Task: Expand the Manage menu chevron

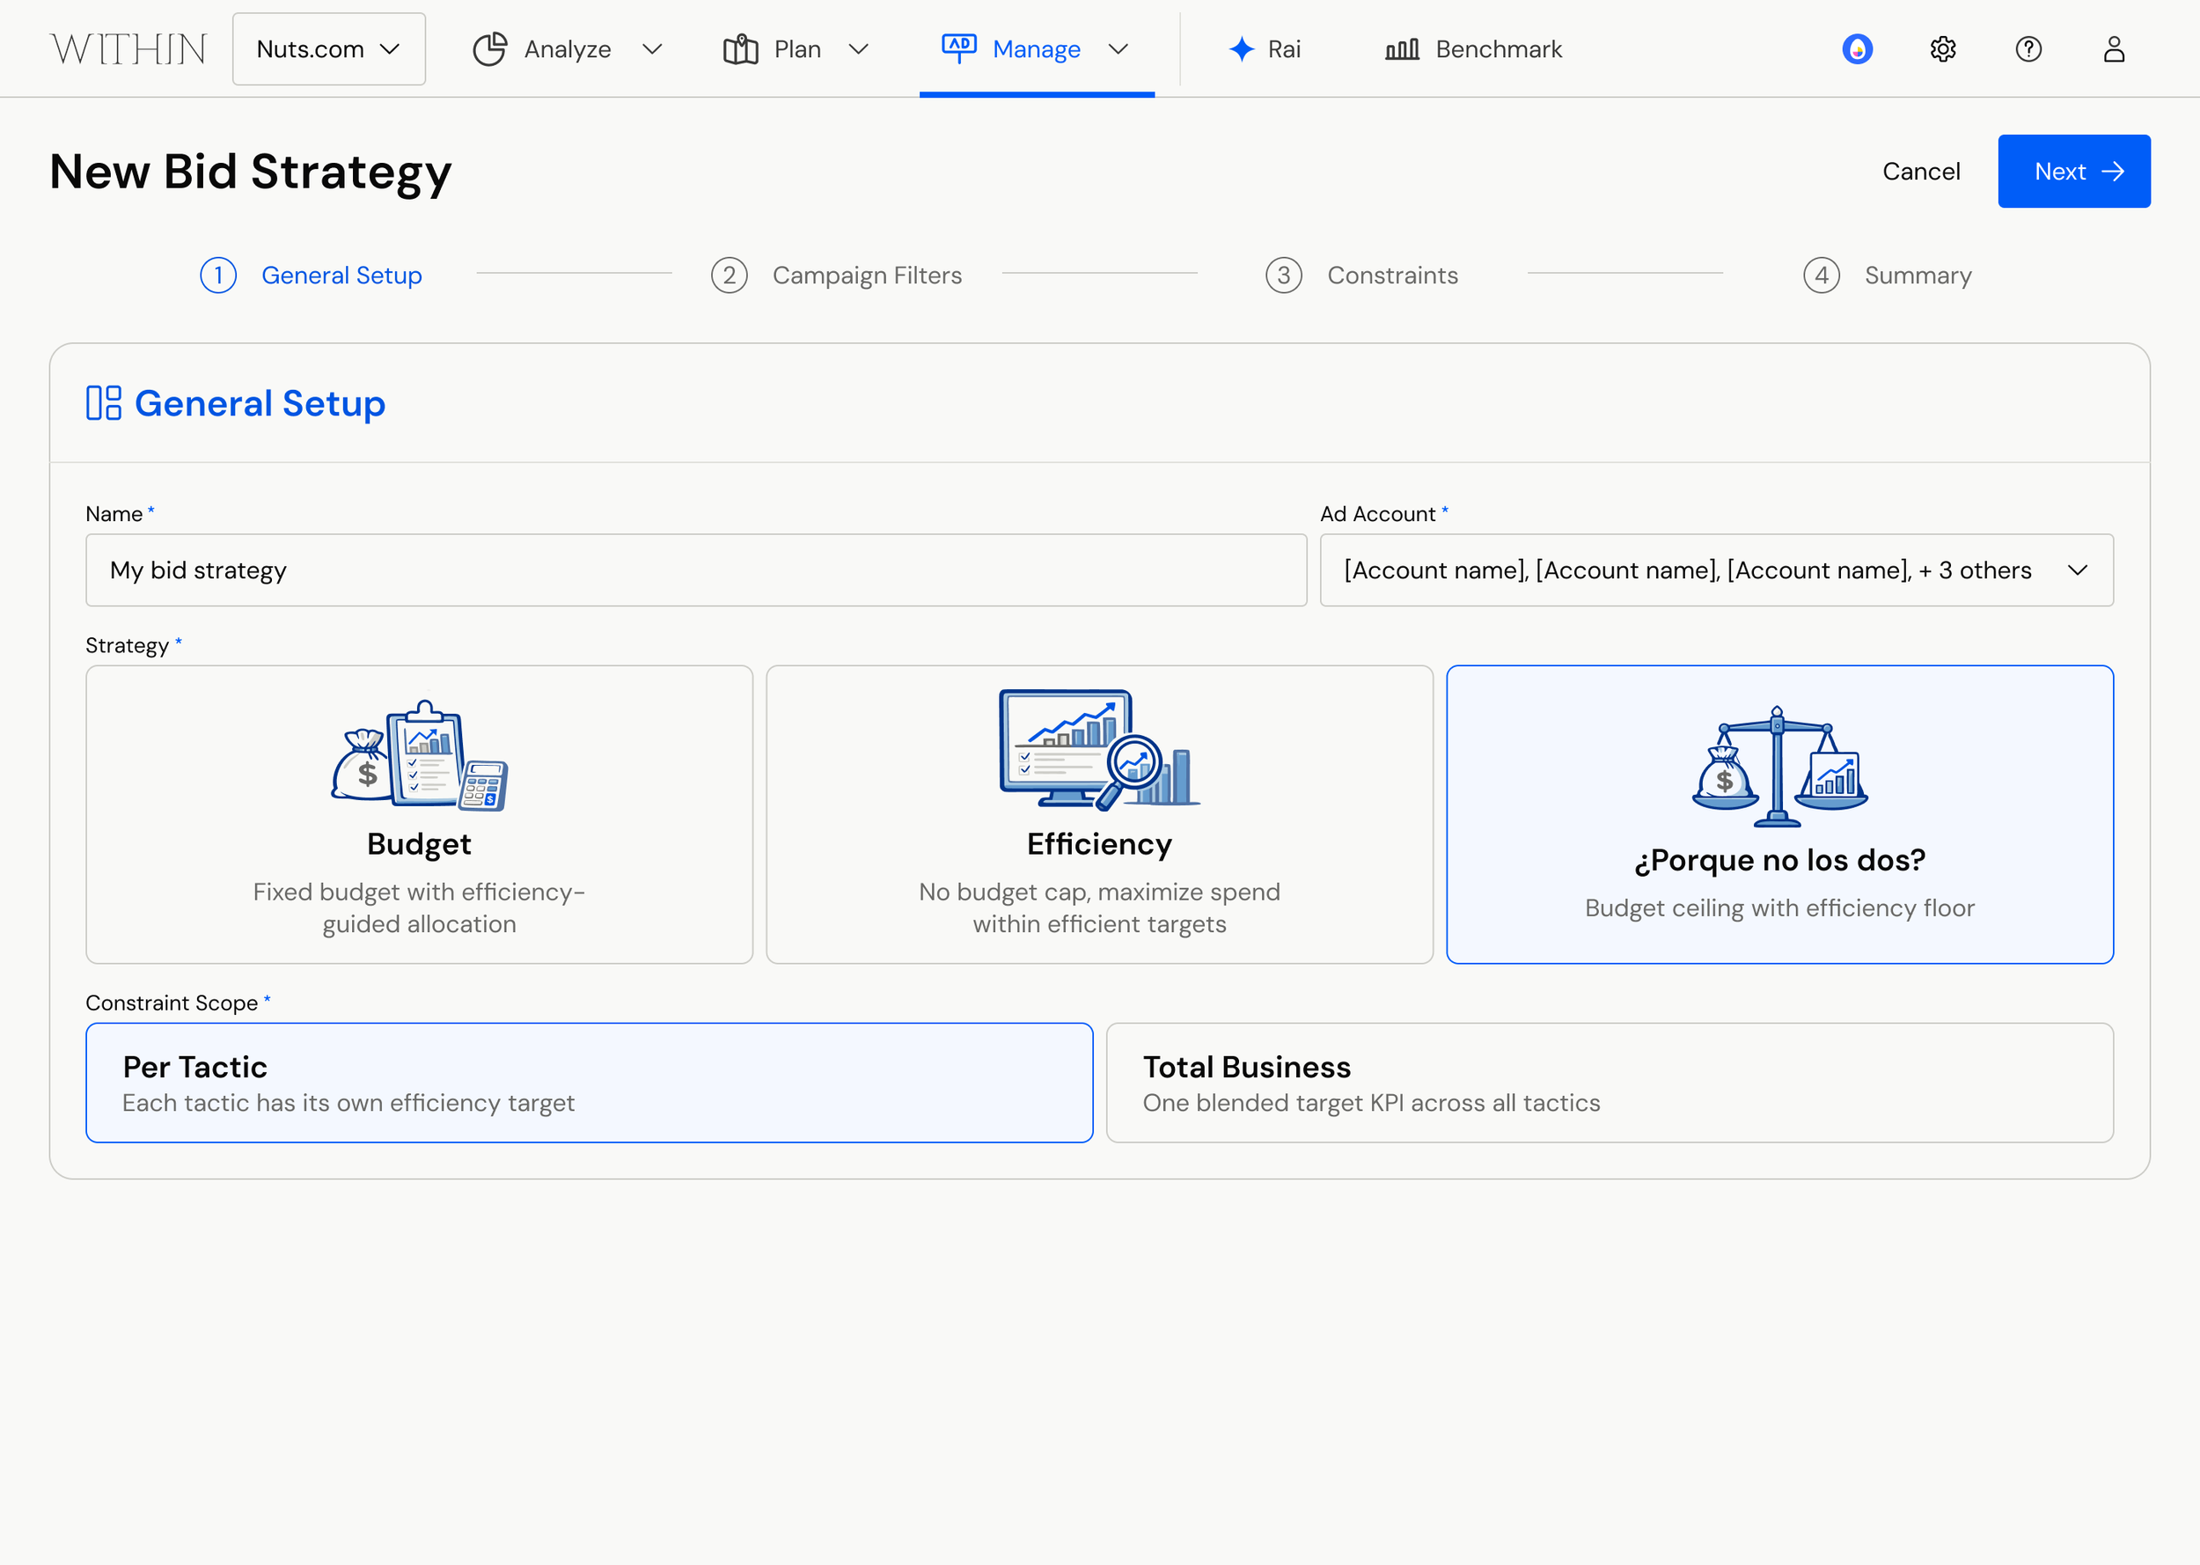Action: pyautogui.click(x=1118, y=49)
